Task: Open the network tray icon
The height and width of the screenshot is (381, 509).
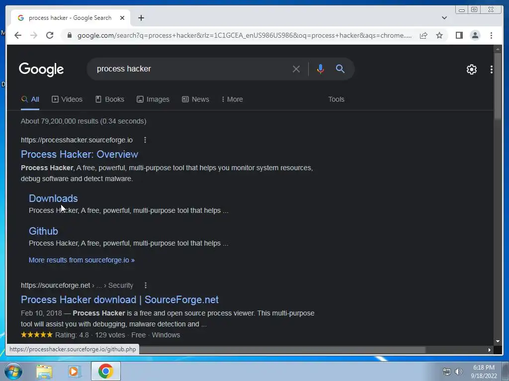Action: tap(447, 372)
